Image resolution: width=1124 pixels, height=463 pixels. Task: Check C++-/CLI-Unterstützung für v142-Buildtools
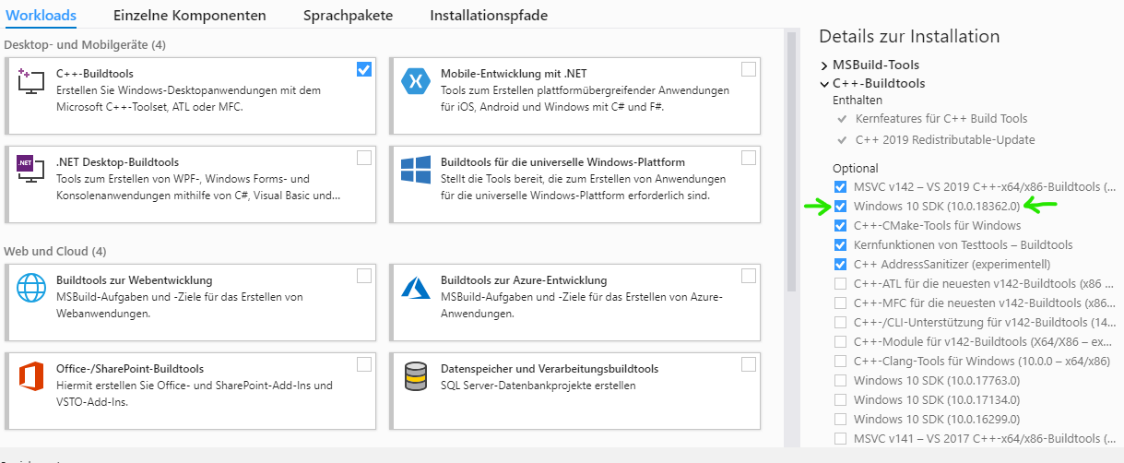coord(840,322)
